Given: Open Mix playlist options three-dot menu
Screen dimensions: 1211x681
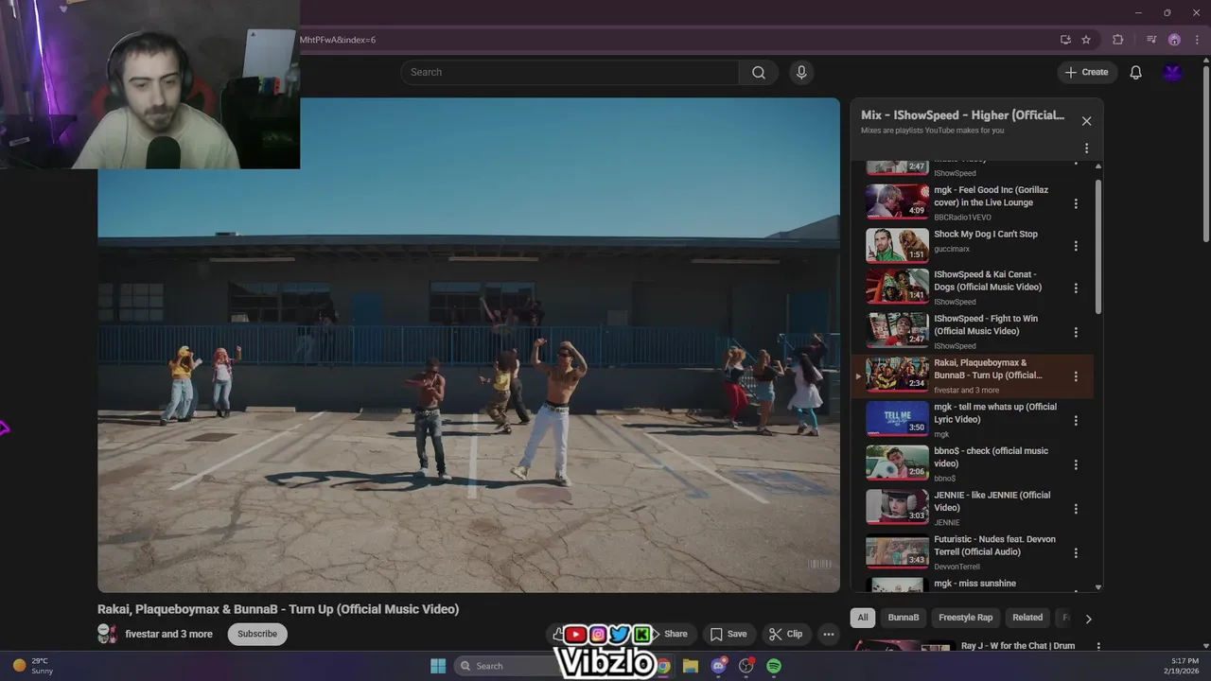Looking at the screenshot, I should click(1086, 148).
